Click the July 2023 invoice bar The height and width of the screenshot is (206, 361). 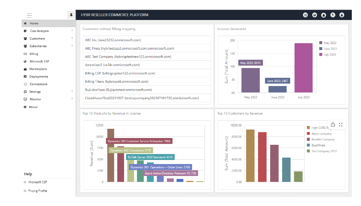coord(303,68)
